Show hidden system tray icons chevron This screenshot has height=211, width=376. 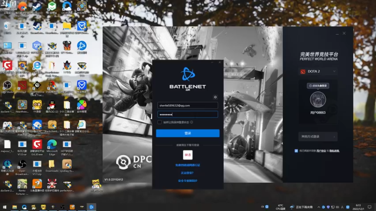click(x=319, y=207)
